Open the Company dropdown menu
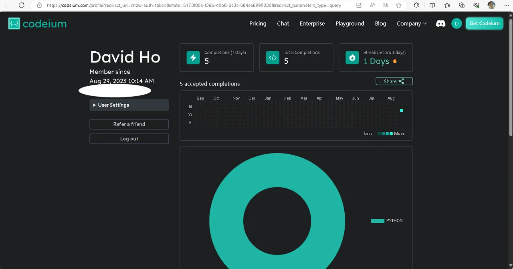 (x=412, y=24)
